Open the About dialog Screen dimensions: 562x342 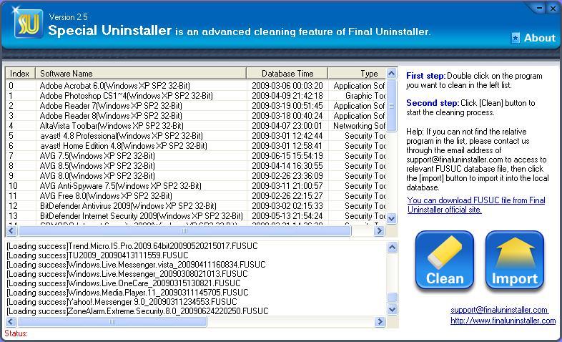click(x=539, y=38)
